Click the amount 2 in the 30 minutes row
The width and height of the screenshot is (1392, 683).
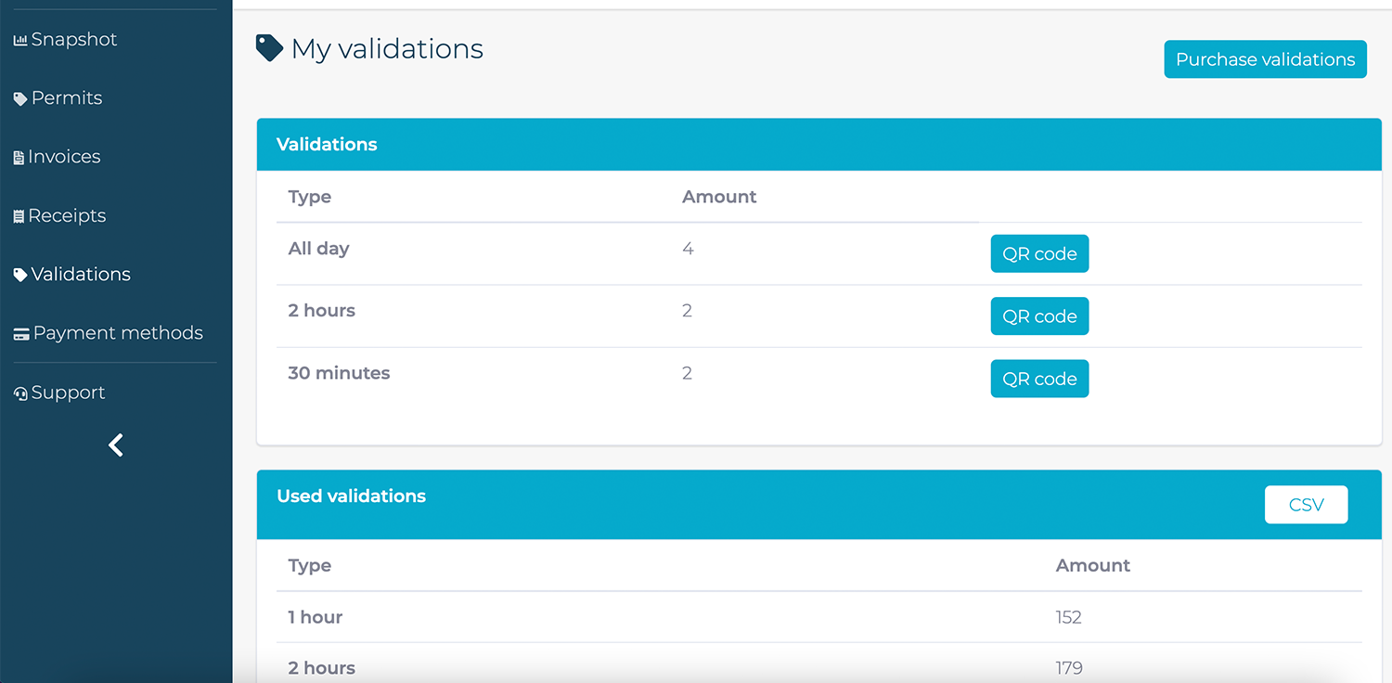coord(687,373)
